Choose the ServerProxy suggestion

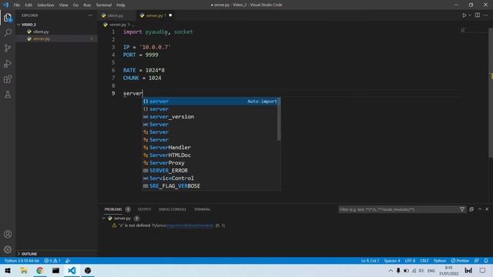point(210,163)
